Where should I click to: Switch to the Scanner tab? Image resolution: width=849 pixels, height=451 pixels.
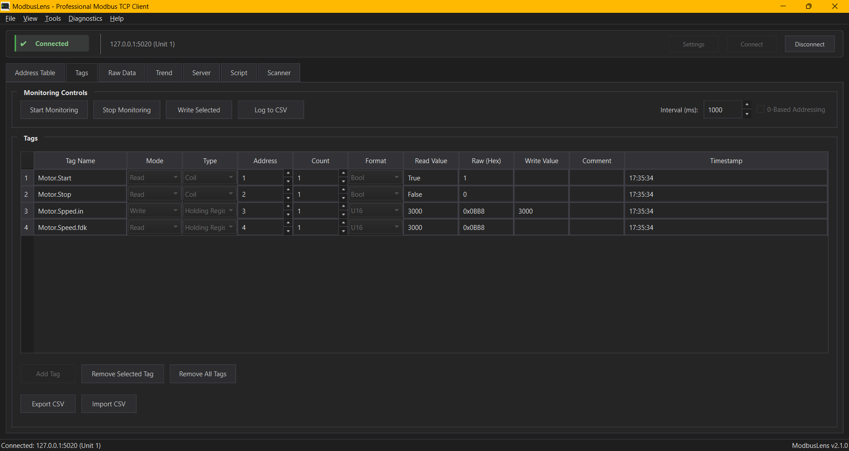coord(279,73)
